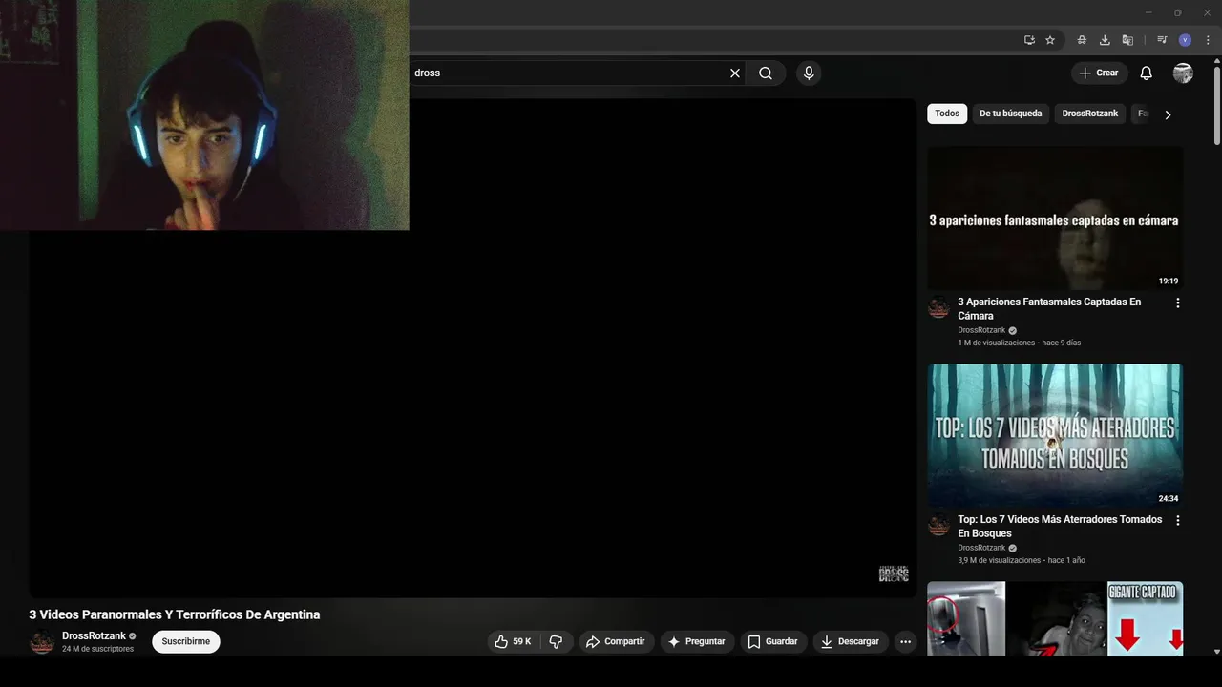Dislike the video with thumbs down

[556, 642]
